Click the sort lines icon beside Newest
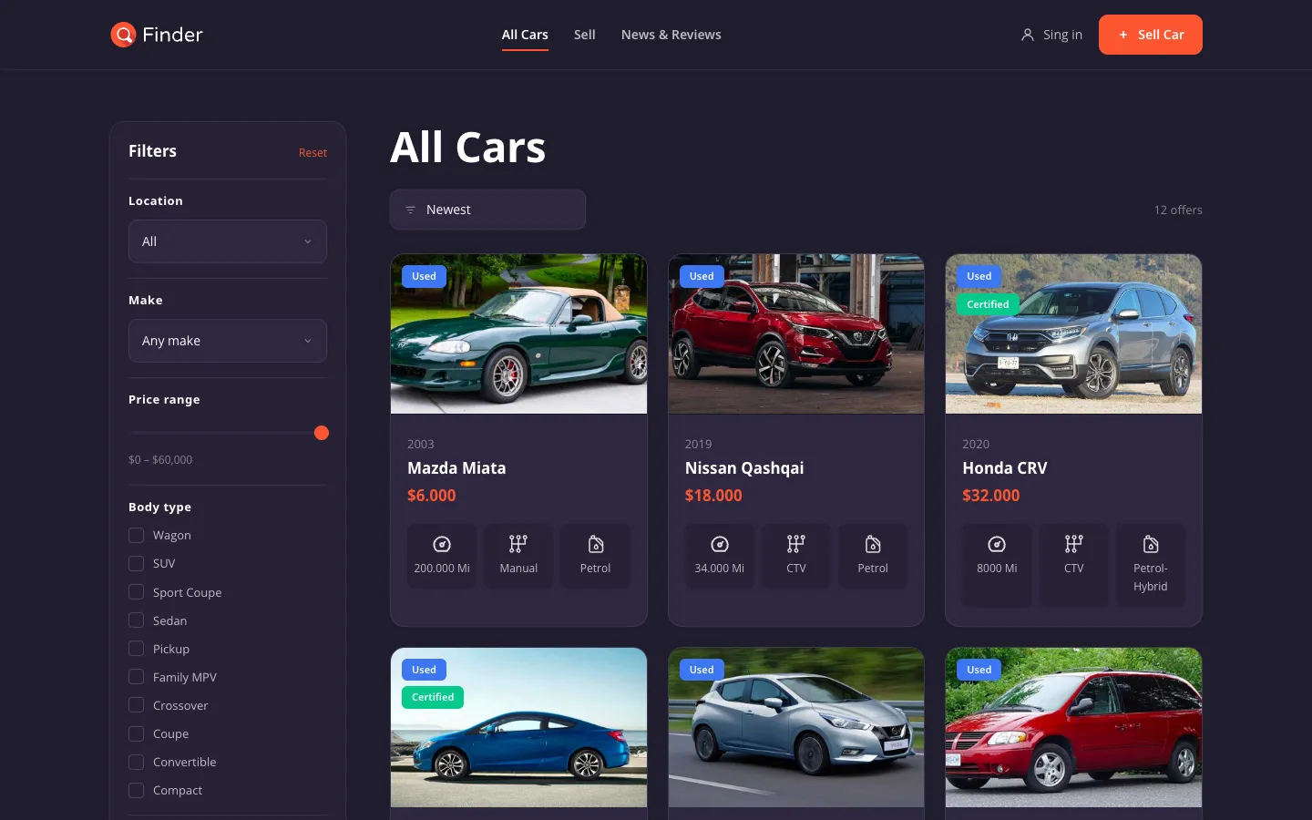Viewport: 1312px width, 820px height. point(410,210)
